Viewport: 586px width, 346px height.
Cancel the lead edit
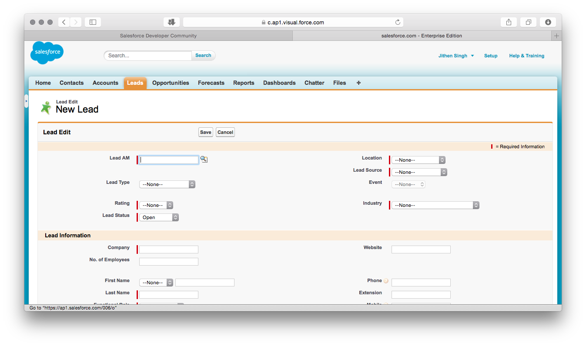point(225,132)
